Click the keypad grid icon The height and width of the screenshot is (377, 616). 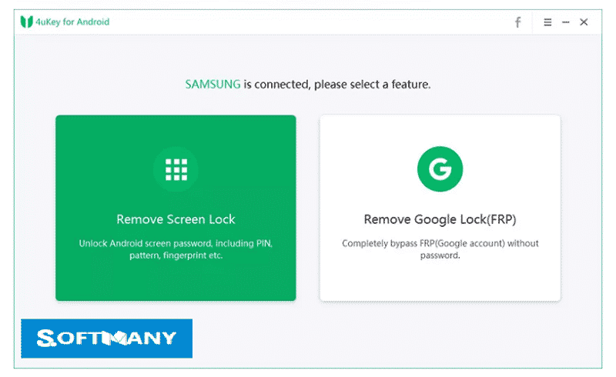(x=176, y=169)
